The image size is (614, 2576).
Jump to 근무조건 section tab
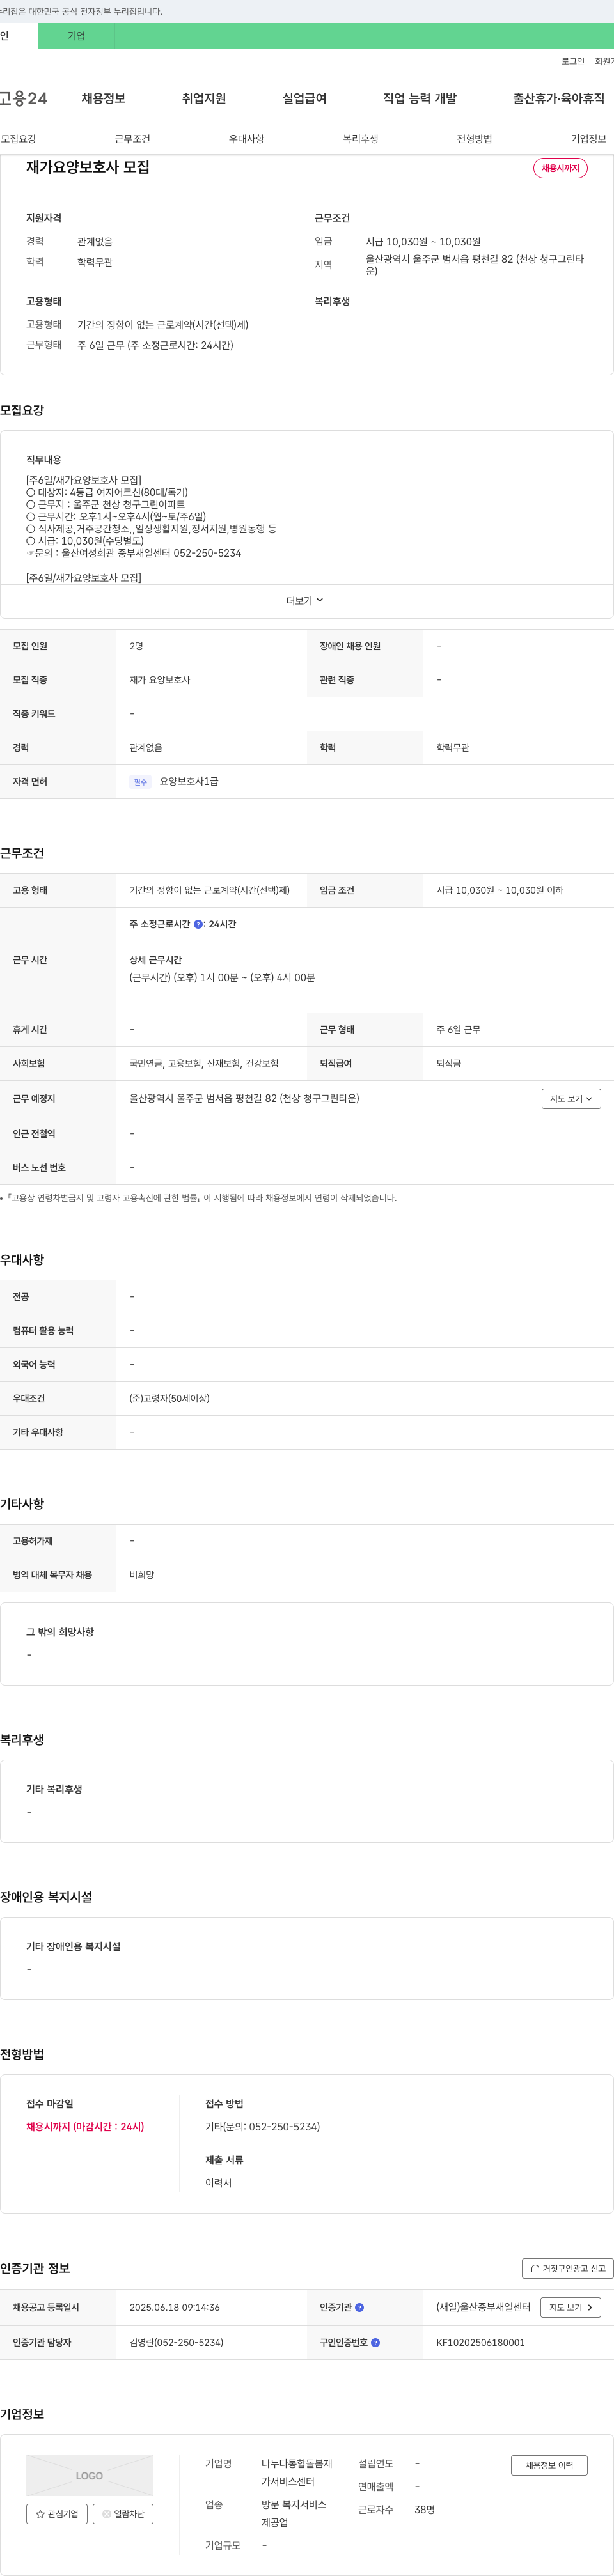point(132,139)
